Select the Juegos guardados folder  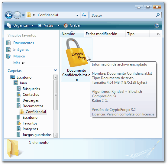[x=37, y=135]
